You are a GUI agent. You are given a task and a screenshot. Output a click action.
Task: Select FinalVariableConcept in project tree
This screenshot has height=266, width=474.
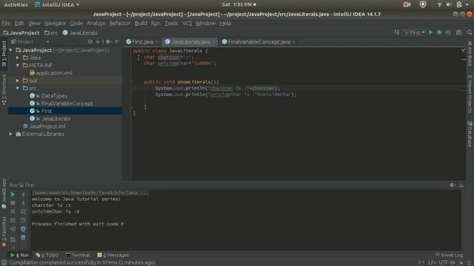point(67,103)
